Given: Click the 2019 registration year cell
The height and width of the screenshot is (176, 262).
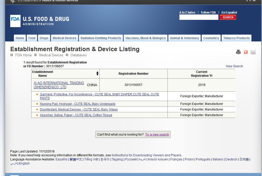Looking at the screenshot, I should [202, 85].
